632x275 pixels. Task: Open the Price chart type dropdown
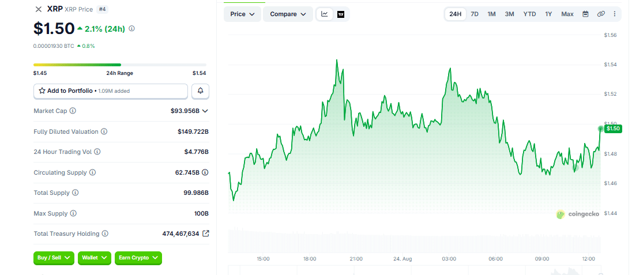point(242,14)
